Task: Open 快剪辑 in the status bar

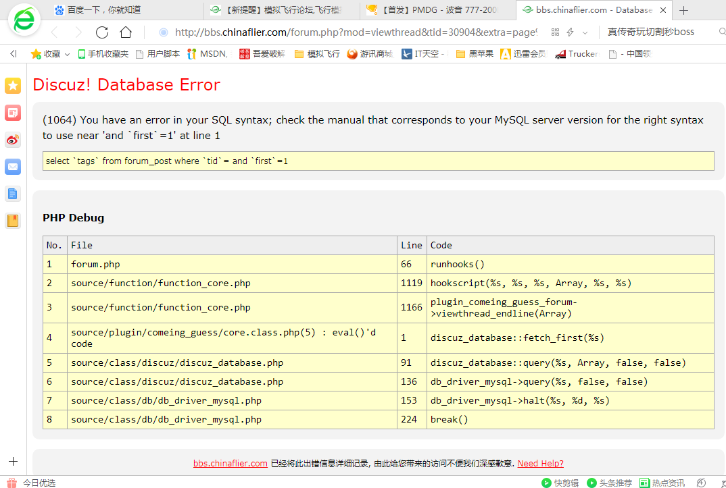Action: 560,483
